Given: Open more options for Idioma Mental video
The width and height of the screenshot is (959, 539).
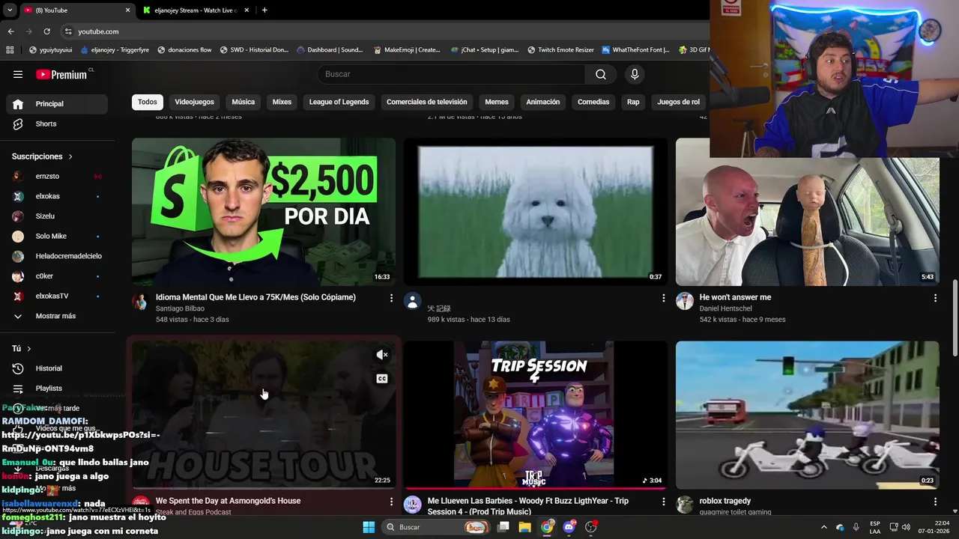Looking at the screenshot, I should [x=391, y=298].
